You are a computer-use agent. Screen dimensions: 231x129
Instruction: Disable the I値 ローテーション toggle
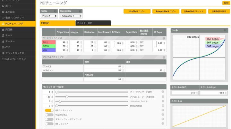point(49,110)
